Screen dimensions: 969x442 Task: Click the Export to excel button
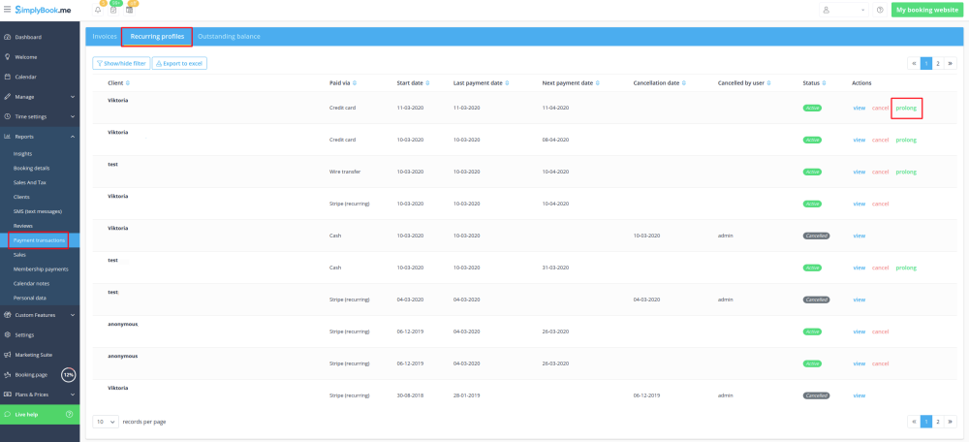tap(179, 63)
